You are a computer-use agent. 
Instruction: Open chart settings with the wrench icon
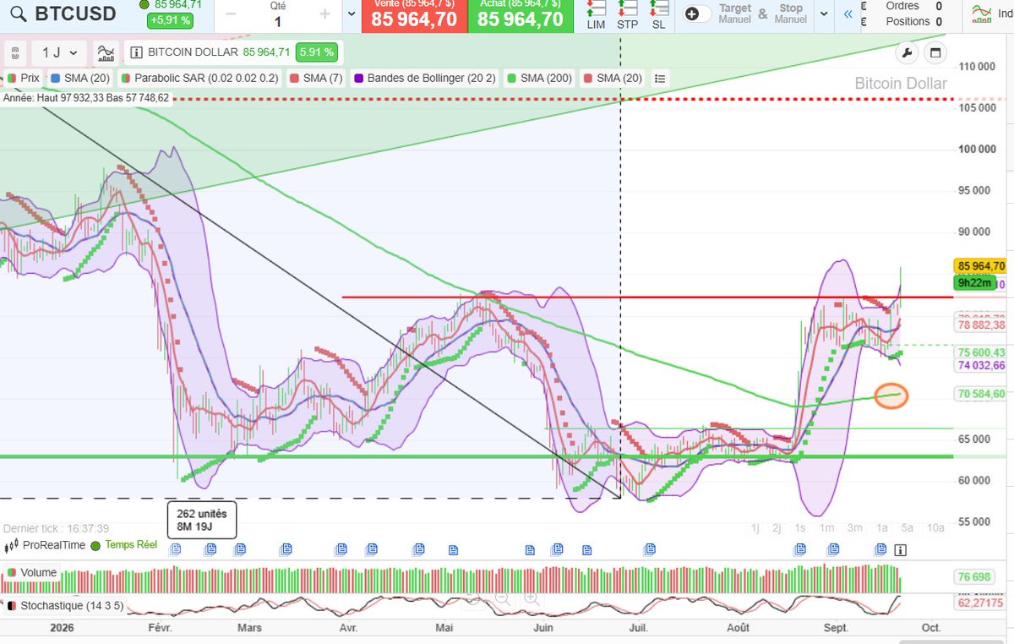(907, 53)
